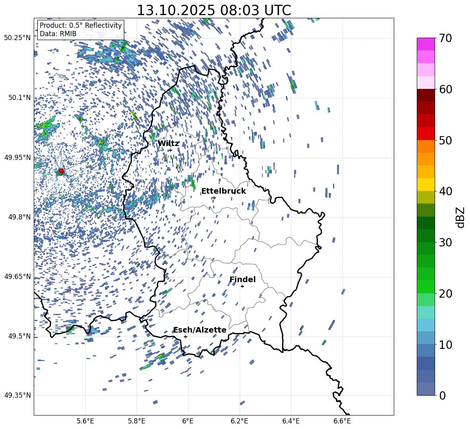Viewport: 470px width, 429px height.
Task: Click the 'Esch/Alzette' city label
Action: pyautogui.click(x=200, y=330)
